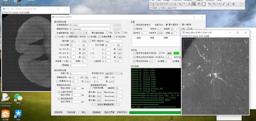Select the Oval selection tool
Image resolution: width=256 pixels, height=121 pixels.
pyautogui.click(x=157, y=4)
